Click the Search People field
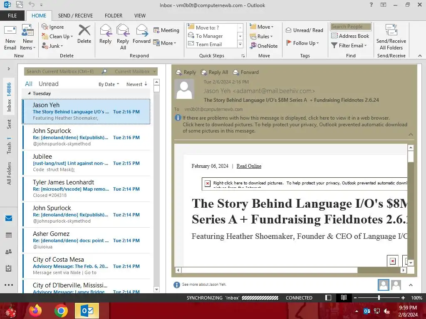This screenshot has width=426, height=319. tap(351, 27)
